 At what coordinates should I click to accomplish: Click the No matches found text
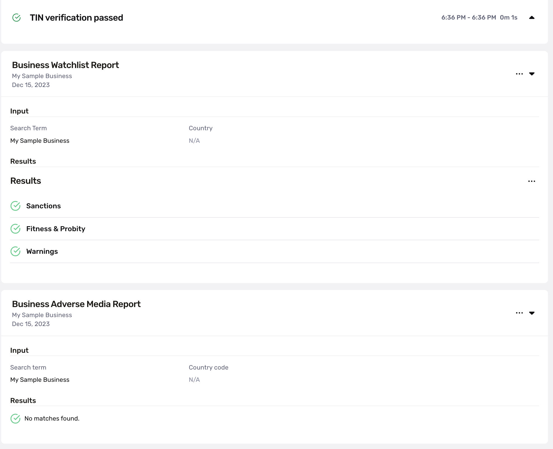click(52, 418)
